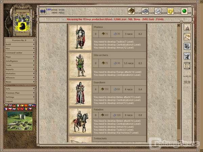Click Paladins iron cost 120

117,115
